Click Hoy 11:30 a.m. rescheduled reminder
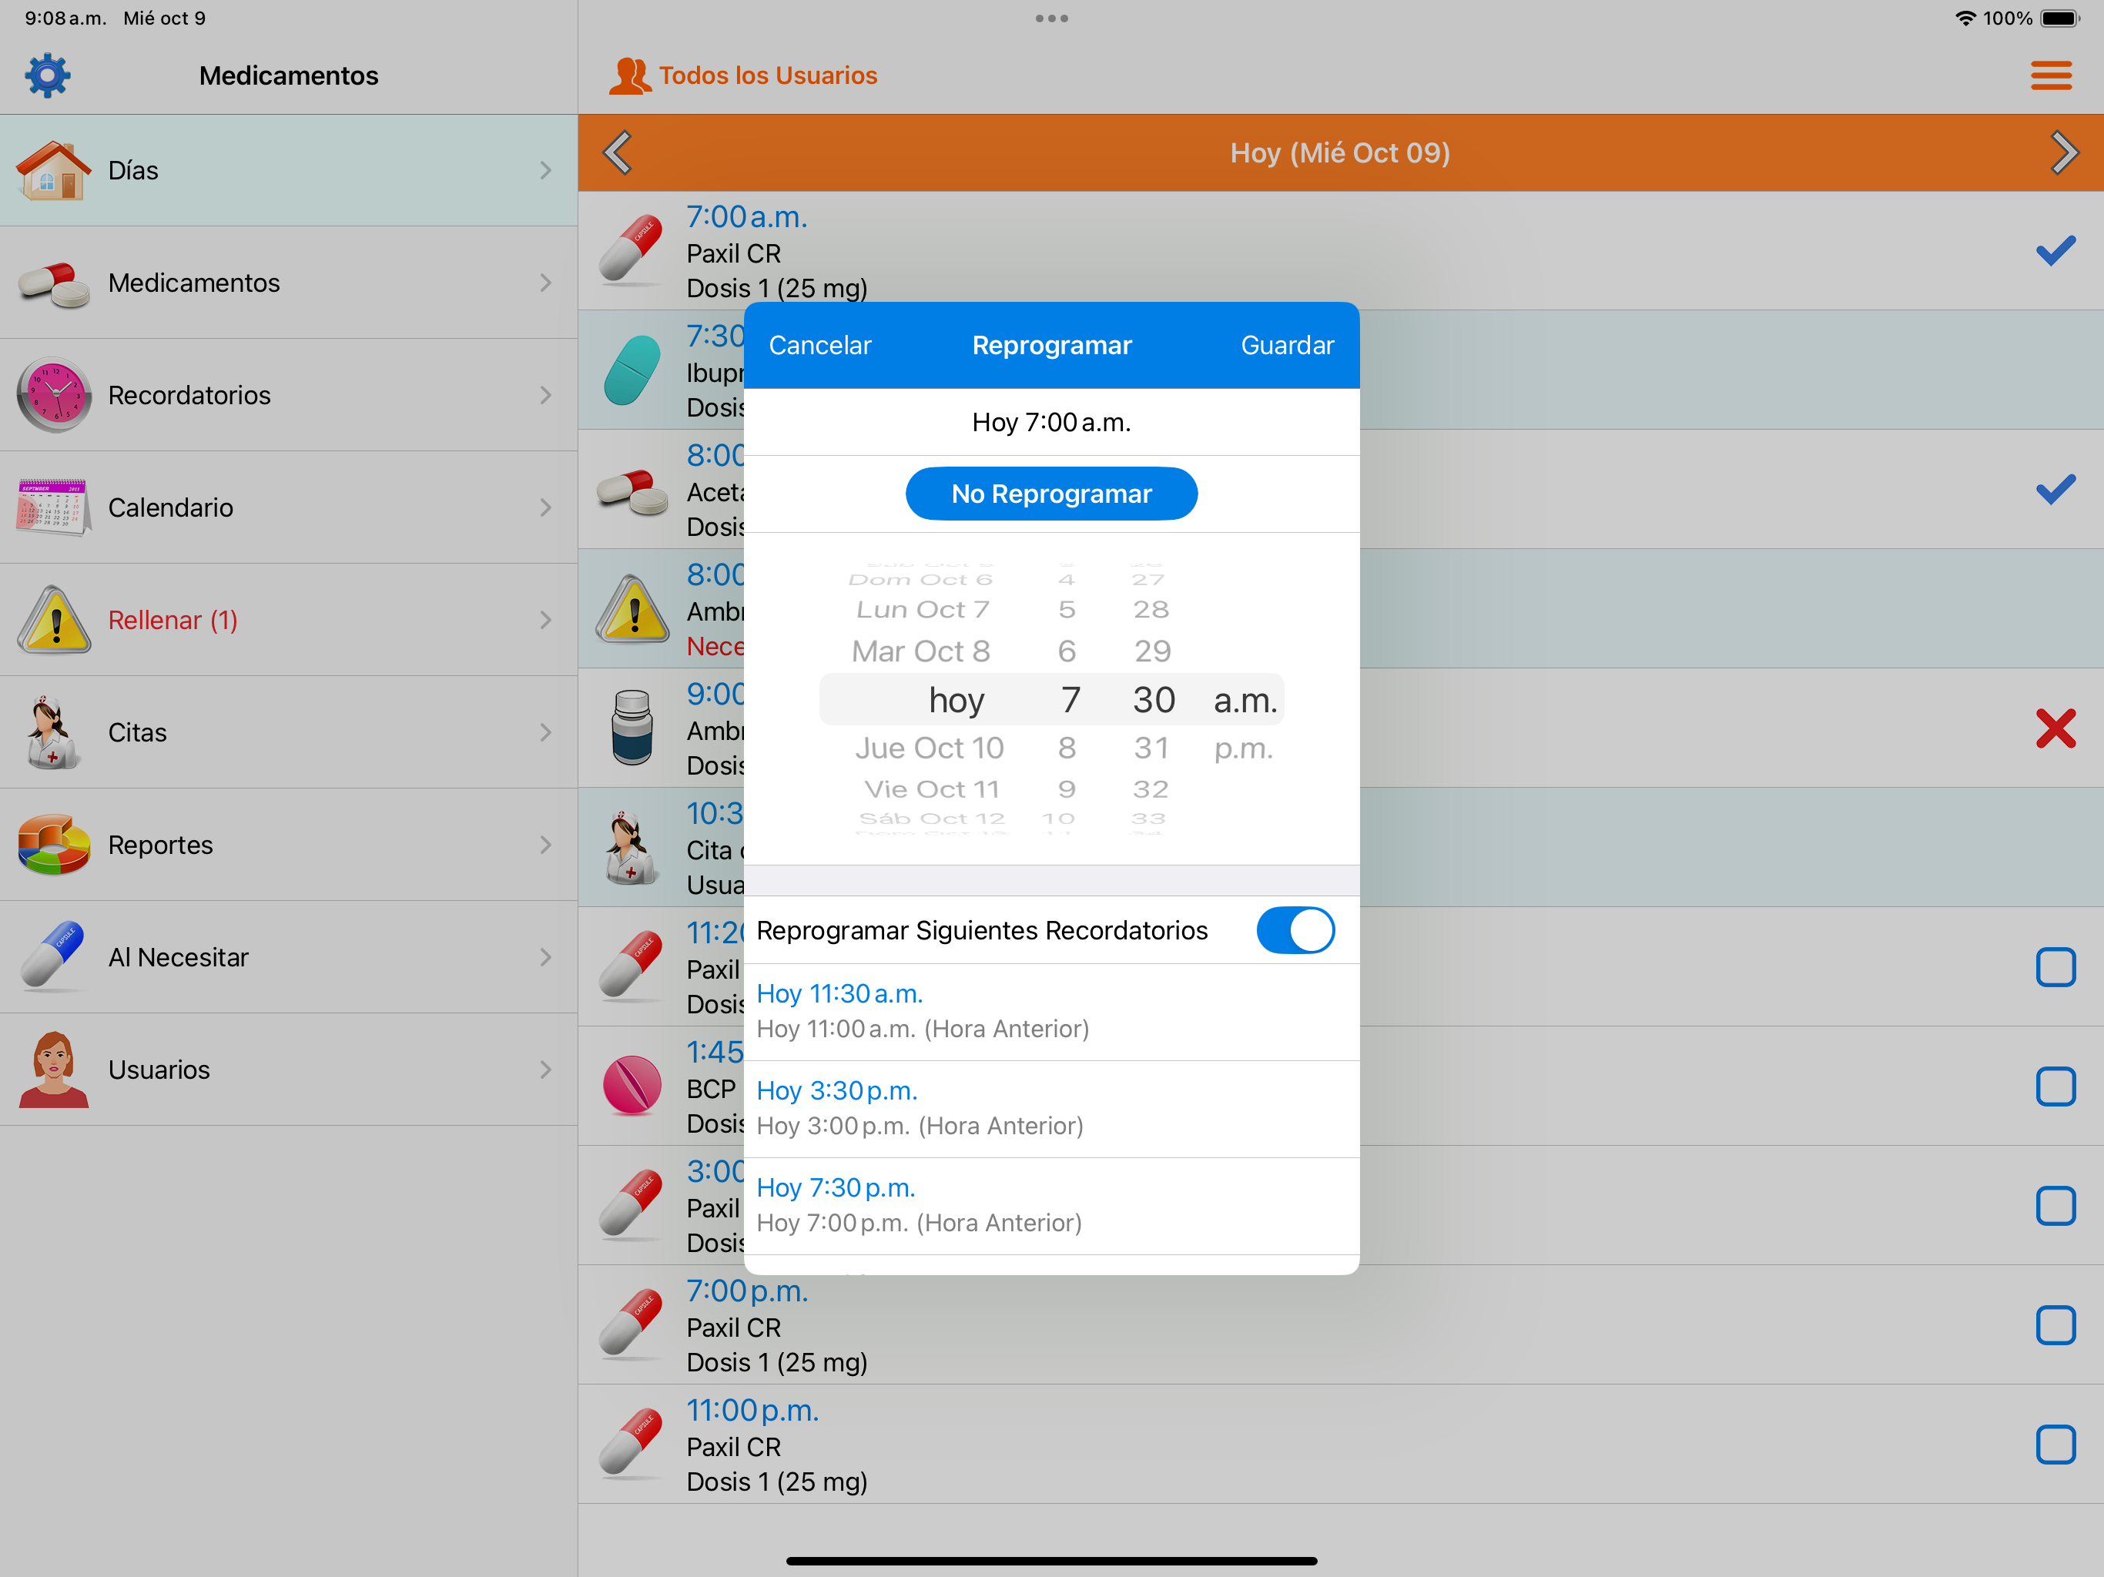This screenshot has width=2104, height=1577. click(x=1051, y=1012)
